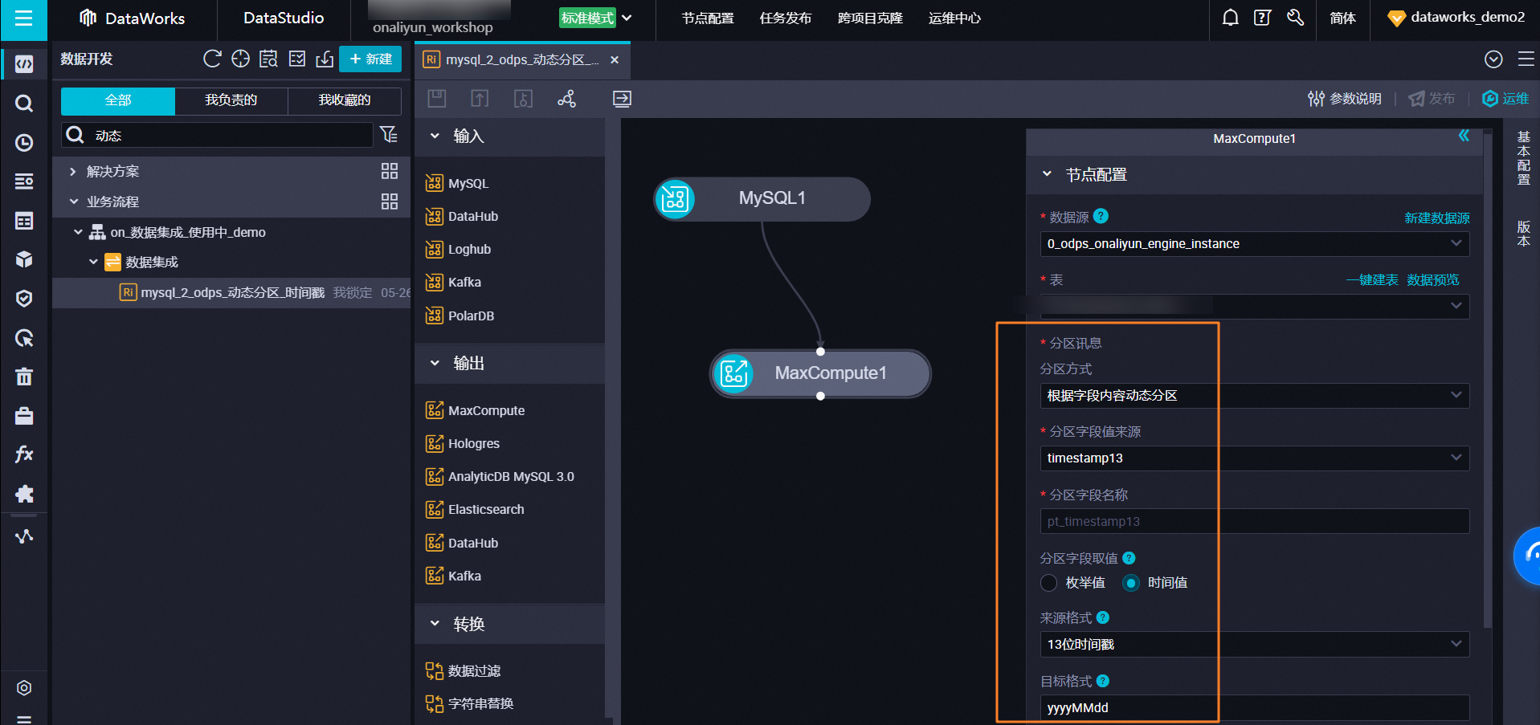Click the 新建数据源 link

pyautogui.click(x=1437, y=218)
